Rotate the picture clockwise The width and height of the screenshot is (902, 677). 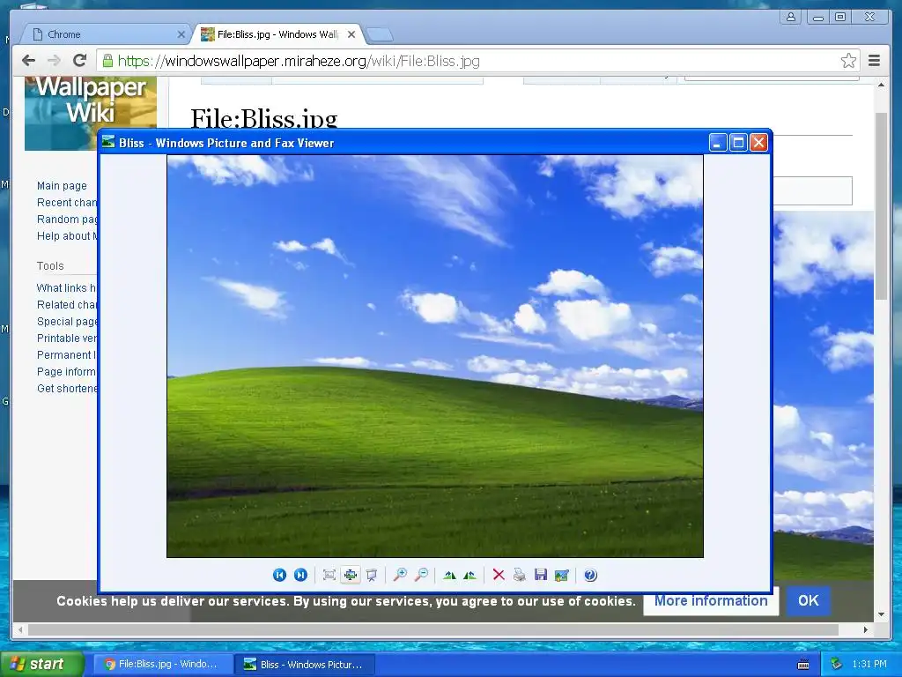(x=449, y=575)
